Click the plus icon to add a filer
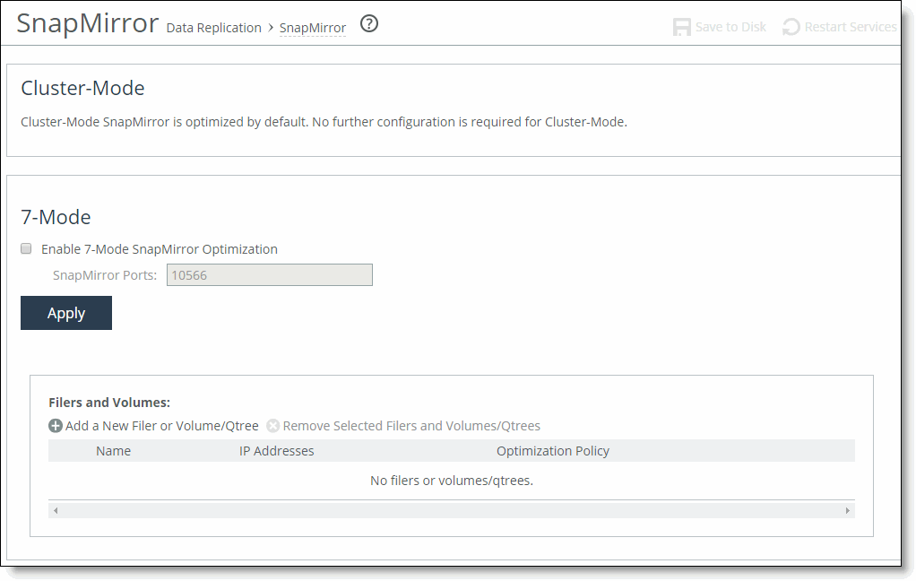 [56, 426]
